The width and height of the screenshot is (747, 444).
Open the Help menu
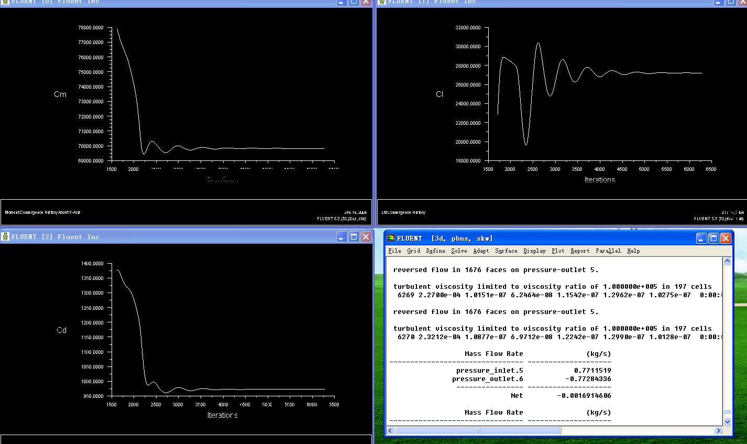pyautogui.click(x=633, y=251)
